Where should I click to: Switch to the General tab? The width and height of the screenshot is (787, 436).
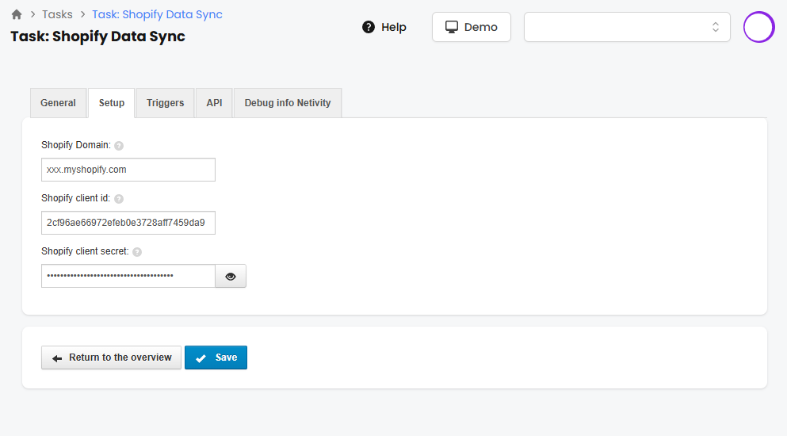point(58,103)
